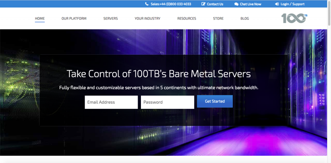Image resolution: width=331 pixels, height=163 pixels.
Task: Click the Email Address field
Action: click(111, 102)
